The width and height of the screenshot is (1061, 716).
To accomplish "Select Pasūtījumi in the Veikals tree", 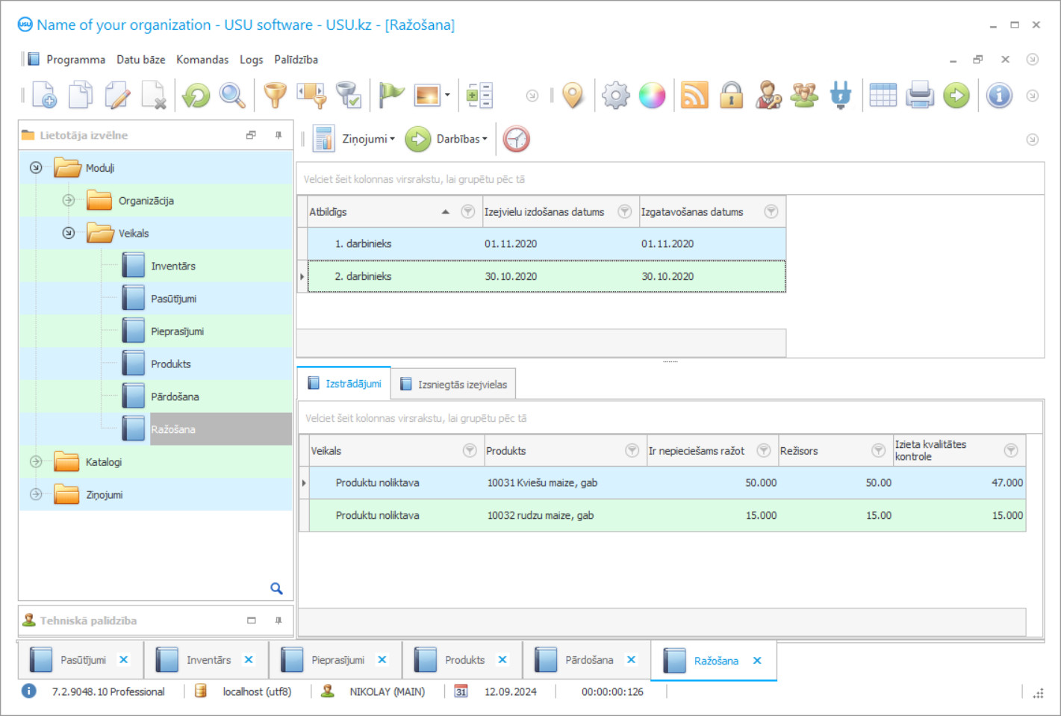I will 173,299.
